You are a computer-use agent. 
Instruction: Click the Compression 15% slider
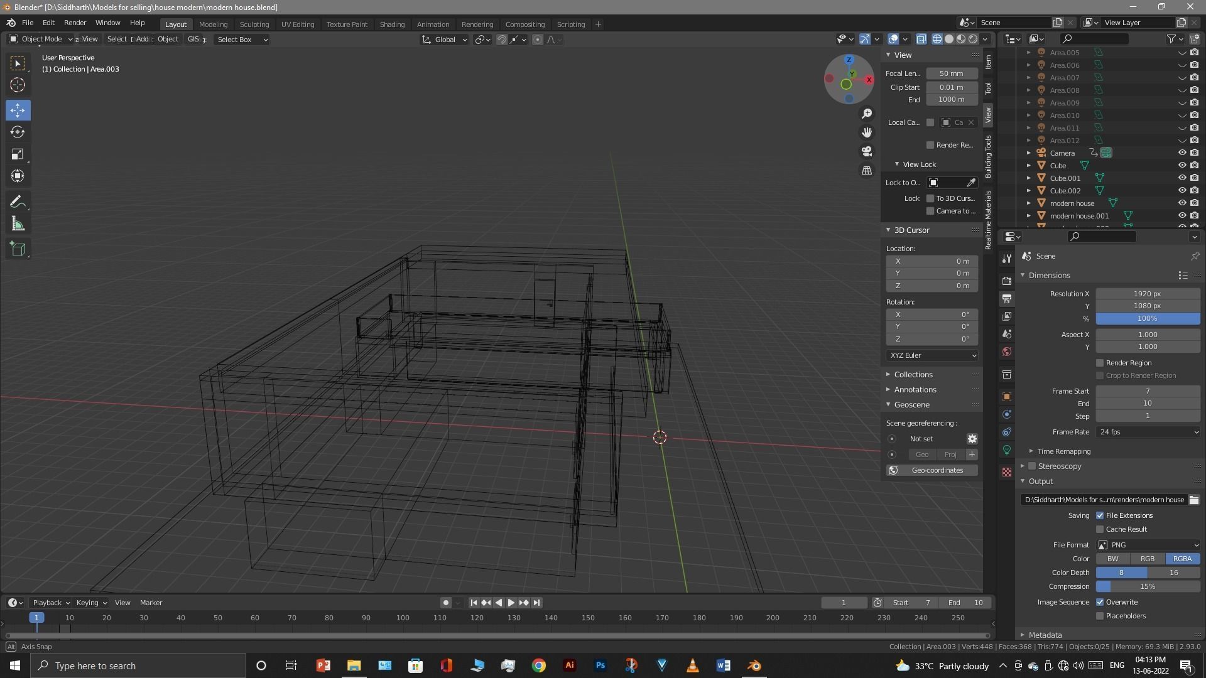(1148, 586)
